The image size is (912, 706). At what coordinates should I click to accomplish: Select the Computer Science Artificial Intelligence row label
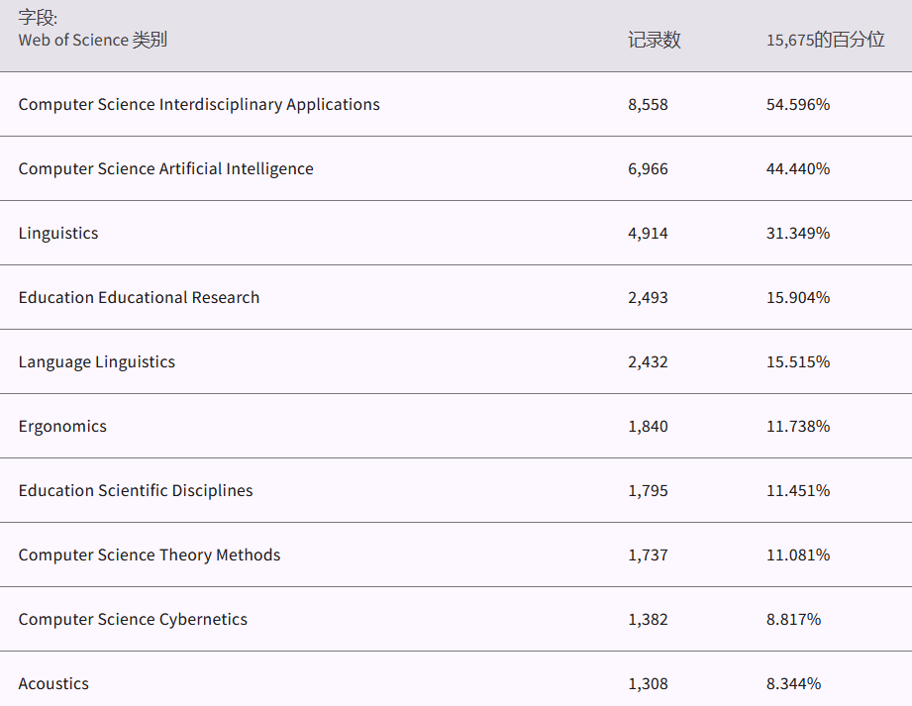pyautogui.click(x=165, y=168)
